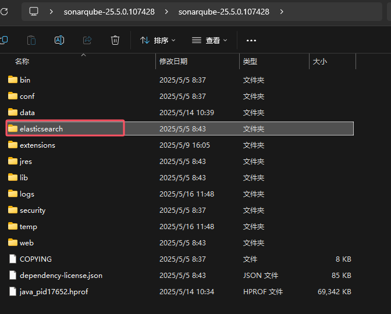Image resolution: width=391 pixels, height=314 pixels.
Task: Expand chevron after the last breadcrumb
Action: [282, 12]
